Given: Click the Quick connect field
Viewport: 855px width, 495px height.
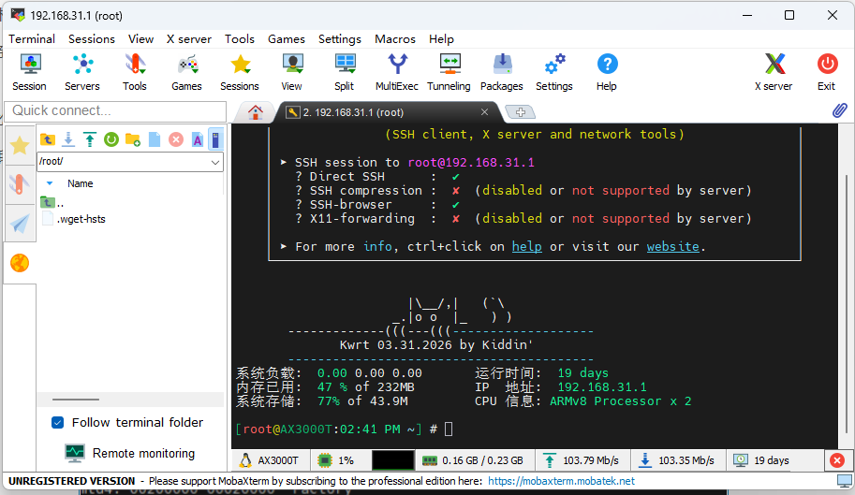Looking at the screenshot, I should (115, 111).
